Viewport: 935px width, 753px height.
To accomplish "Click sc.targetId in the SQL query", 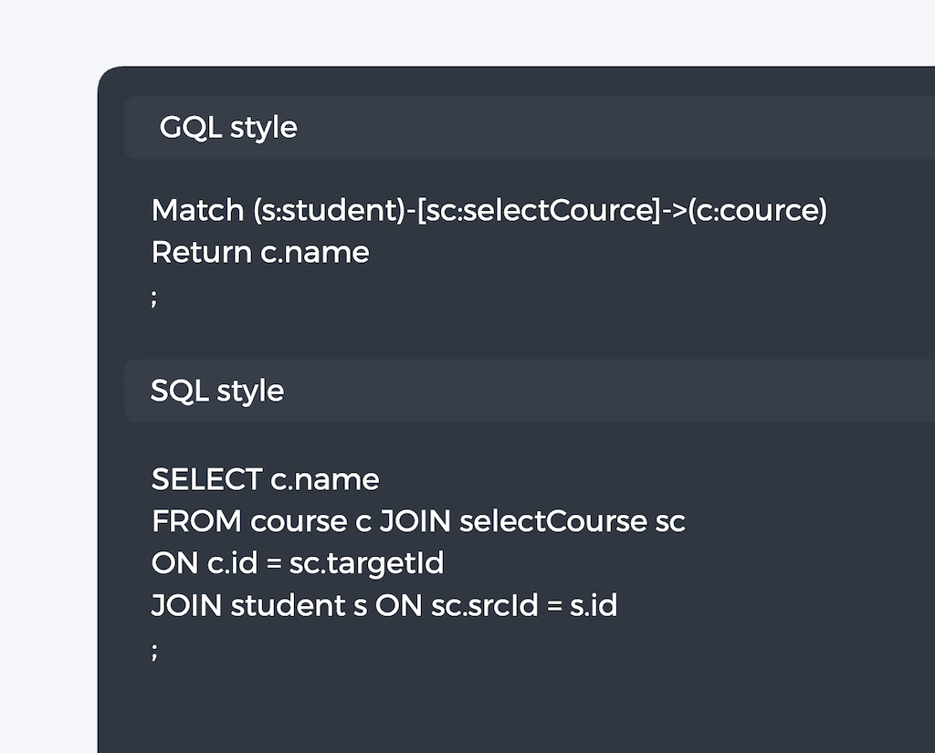I will click(366, 563).
